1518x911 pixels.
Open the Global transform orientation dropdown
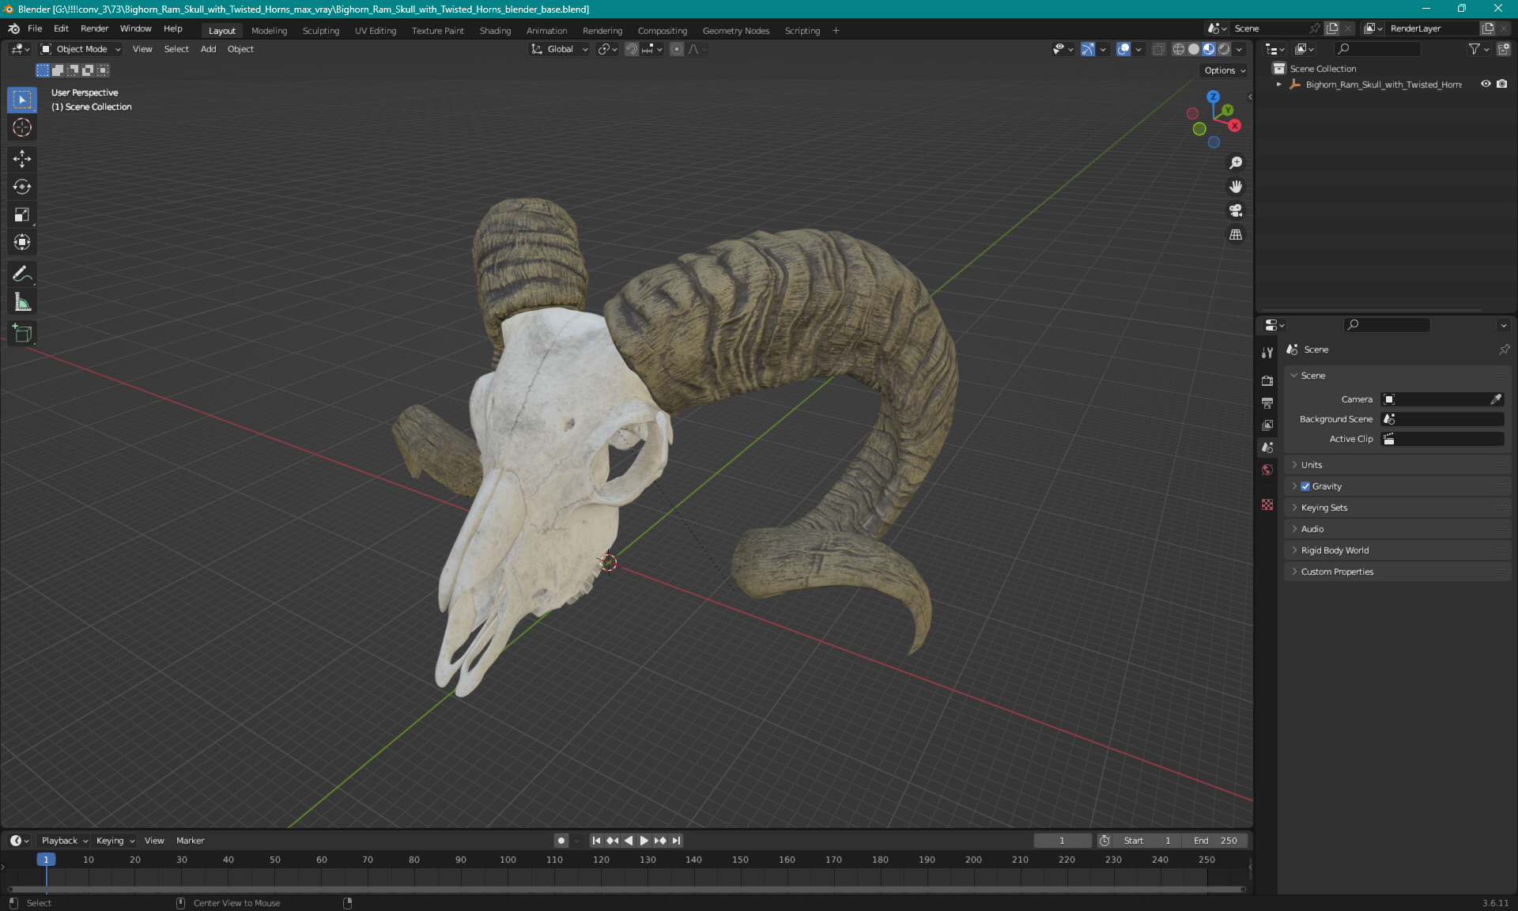559,49
